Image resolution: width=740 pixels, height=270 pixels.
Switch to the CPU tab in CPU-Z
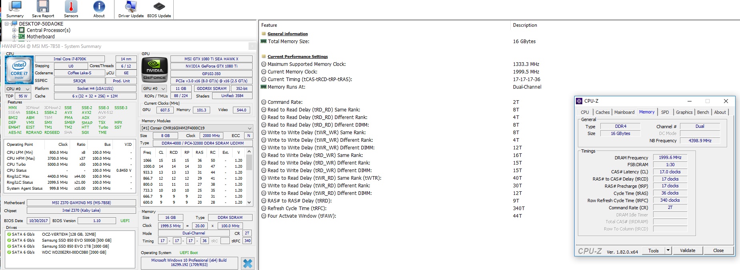(x=585, y=112)
